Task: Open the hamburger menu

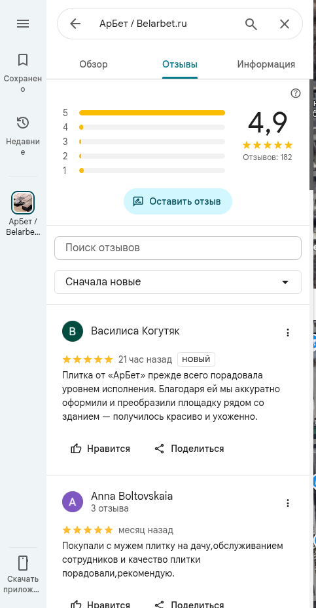Action: pyautogui.click(x=23, y=24)
